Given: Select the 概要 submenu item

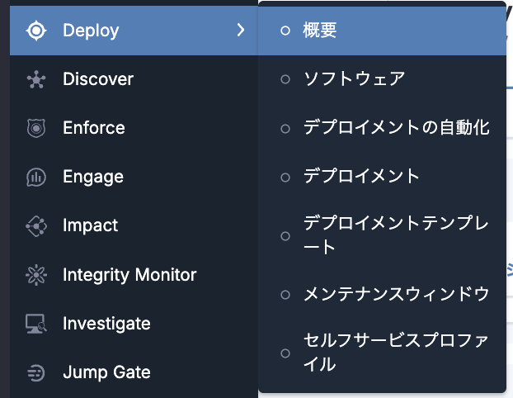Looking at the screenshot, I should 320,31.
